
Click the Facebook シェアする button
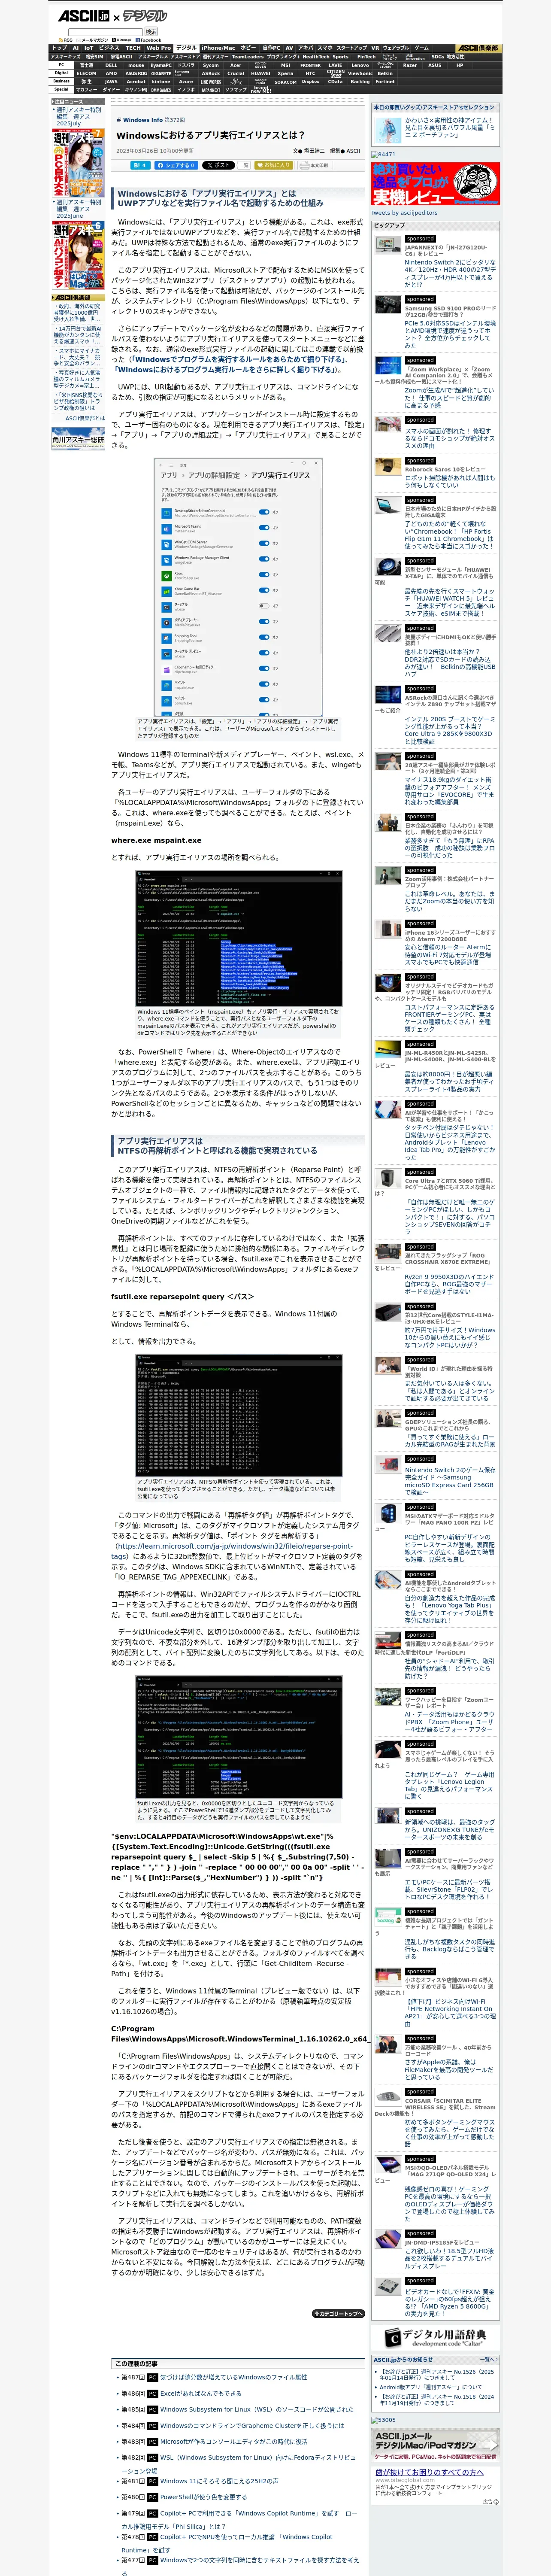[176, 165]
